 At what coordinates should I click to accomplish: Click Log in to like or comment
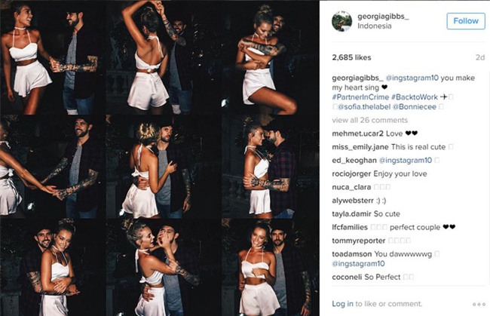pyautogui.click(x=342, y=304)
